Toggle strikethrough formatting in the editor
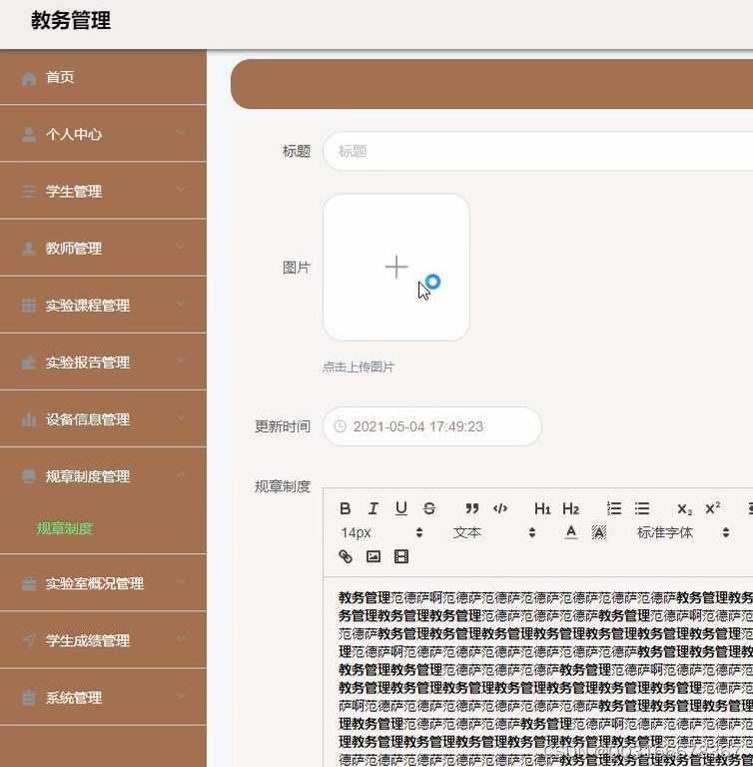Image resolution: width=753 pixels, height=767 pixels. pos(429,508)
